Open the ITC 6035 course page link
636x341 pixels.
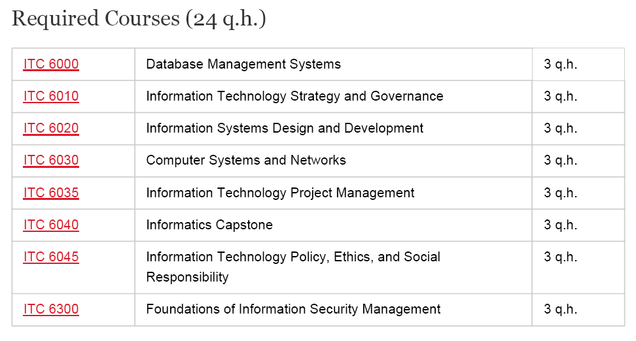(x=51, y=193)
